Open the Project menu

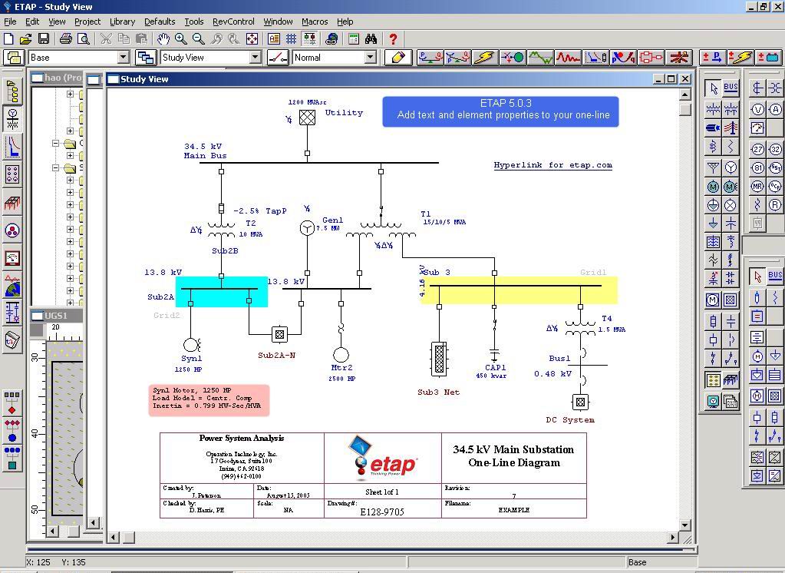tap(87, 22)
